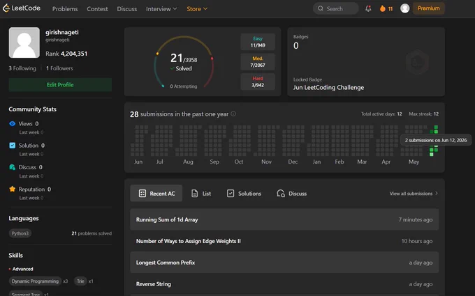Screen dimensions: 475x296
Task: Click the Views eye icon
Action: click(x=12, y=123)
